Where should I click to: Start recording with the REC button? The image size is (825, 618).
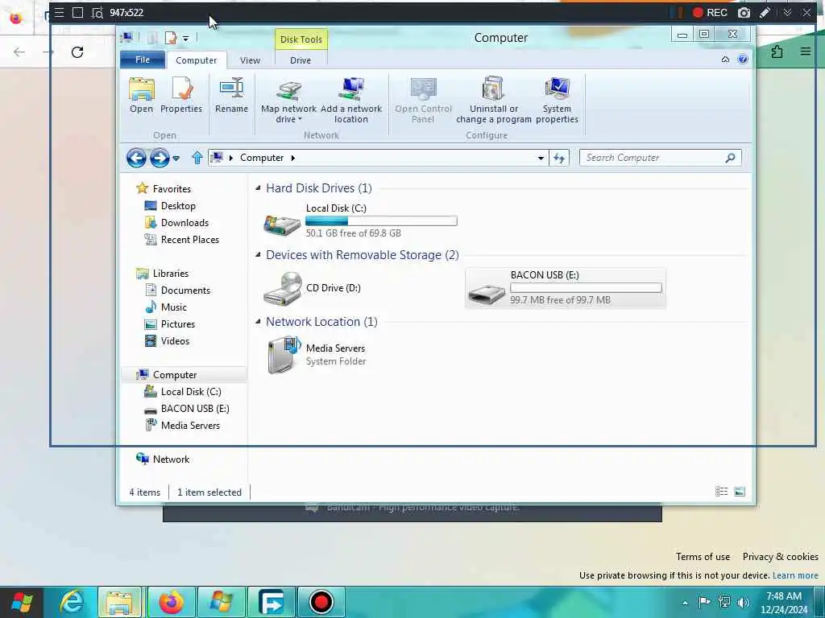[x=710, y=13]
